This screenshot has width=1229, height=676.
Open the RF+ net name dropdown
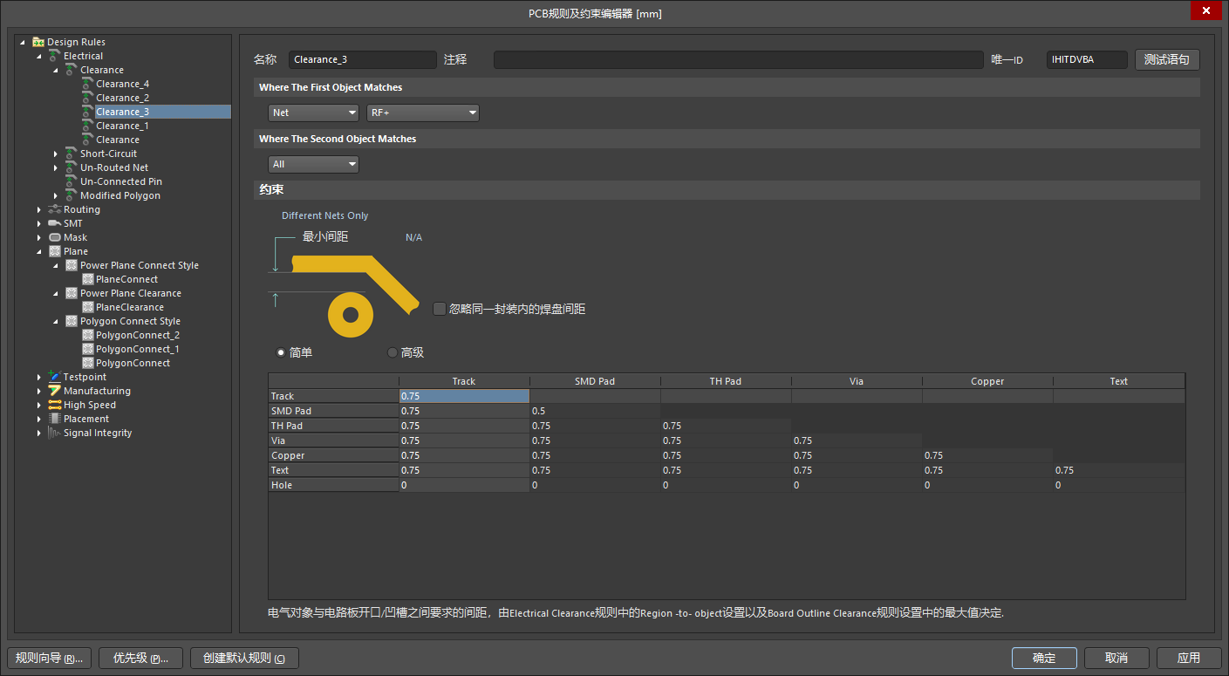(423, 113)
